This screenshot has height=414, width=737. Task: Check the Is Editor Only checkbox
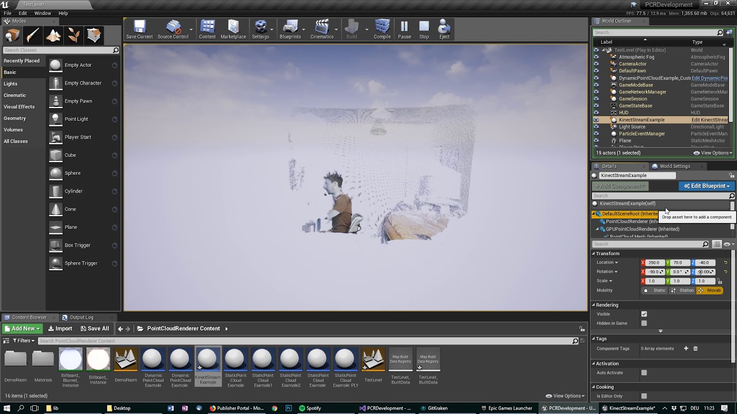point(644,396)
